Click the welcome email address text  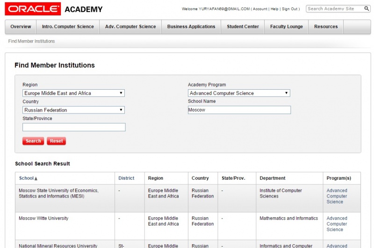(x=224, y=9)
